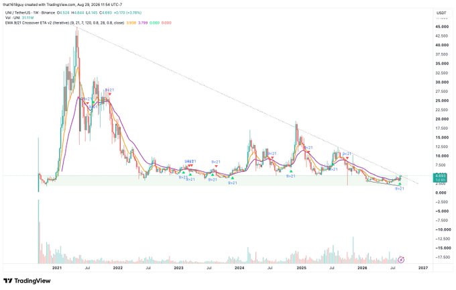Click the −17.500 price scale label

click(x=441, y=257)
